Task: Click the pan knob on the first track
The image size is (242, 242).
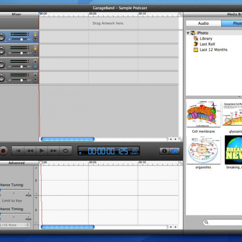Action: [2, 37]
